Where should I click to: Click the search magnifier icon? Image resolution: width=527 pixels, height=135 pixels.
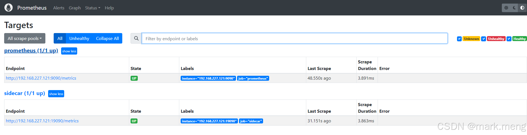pyautogui.click(x=136, y=38)
